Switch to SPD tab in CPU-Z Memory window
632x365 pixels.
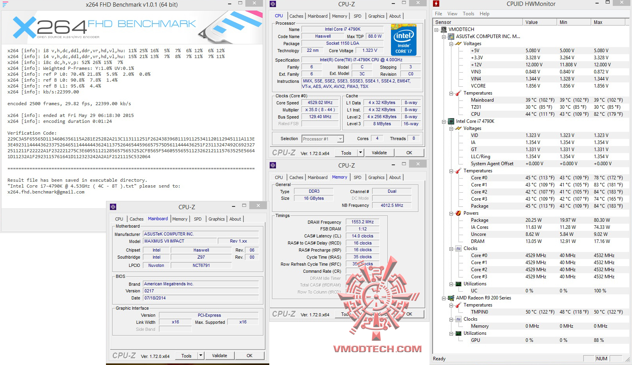click(x=357, y=177)
